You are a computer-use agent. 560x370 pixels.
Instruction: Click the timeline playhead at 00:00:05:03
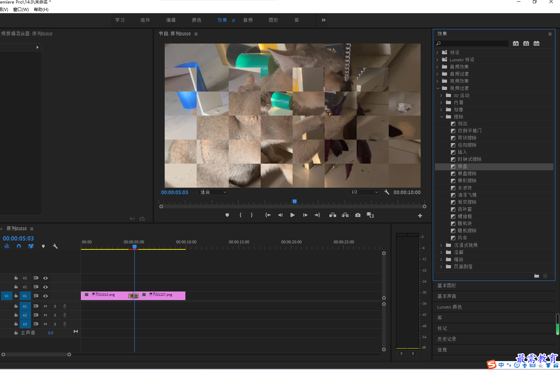coord(134,247)
